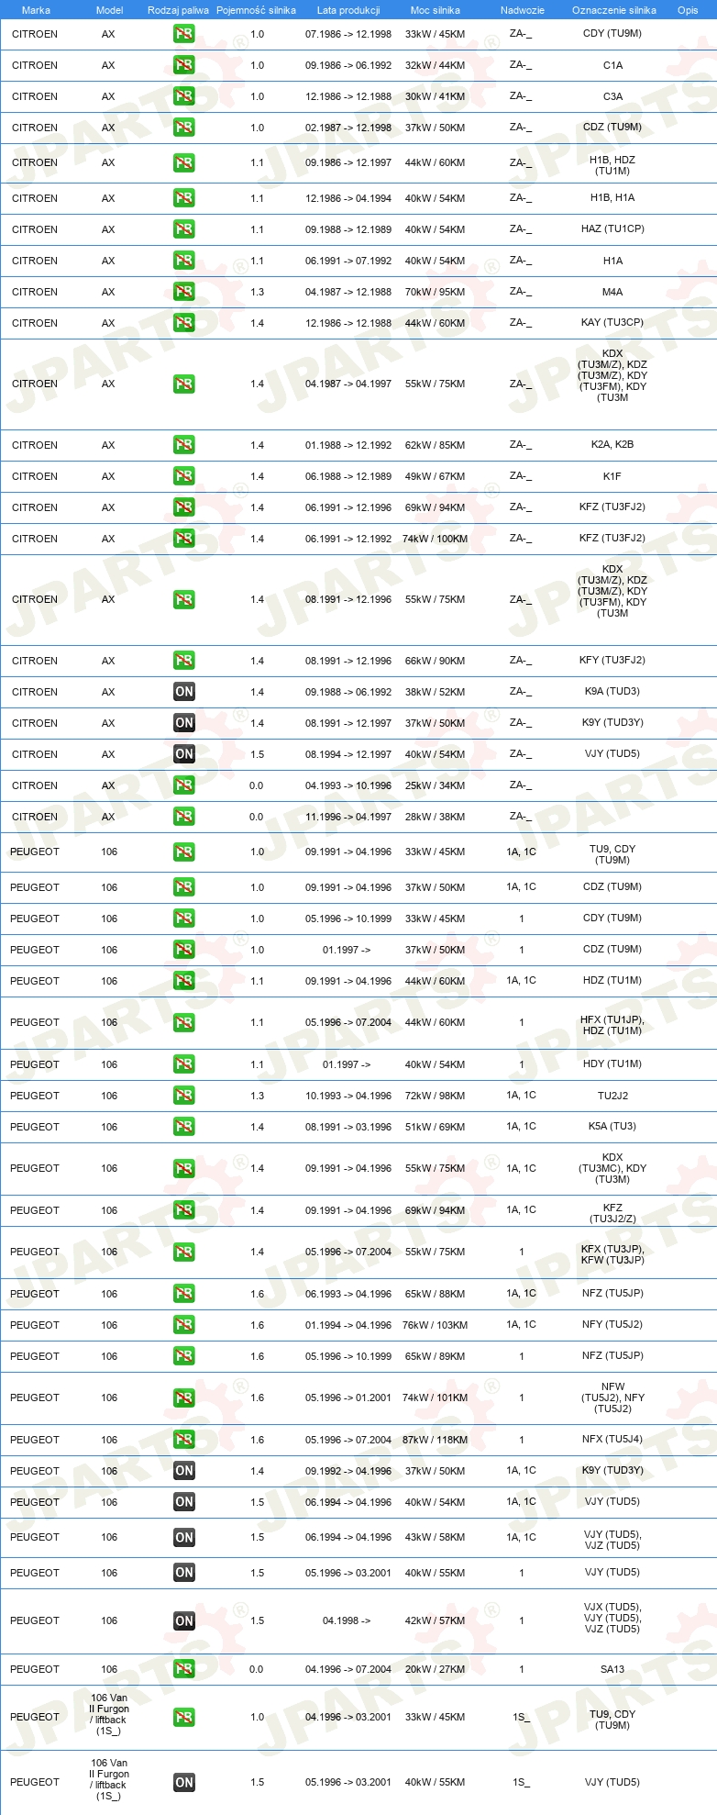
Task: Click the petrol icon in the C3A engine row
Action: point(184,96)
